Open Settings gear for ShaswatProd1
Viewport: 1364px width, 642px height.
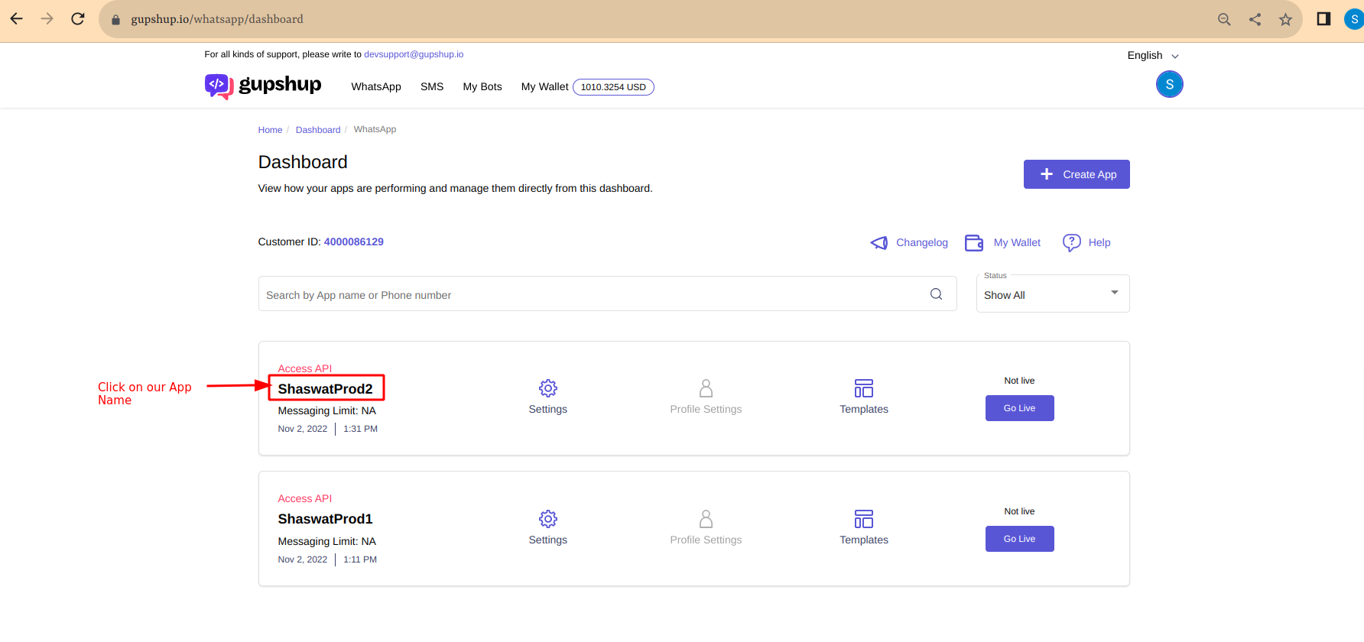(x=548, y=519)
